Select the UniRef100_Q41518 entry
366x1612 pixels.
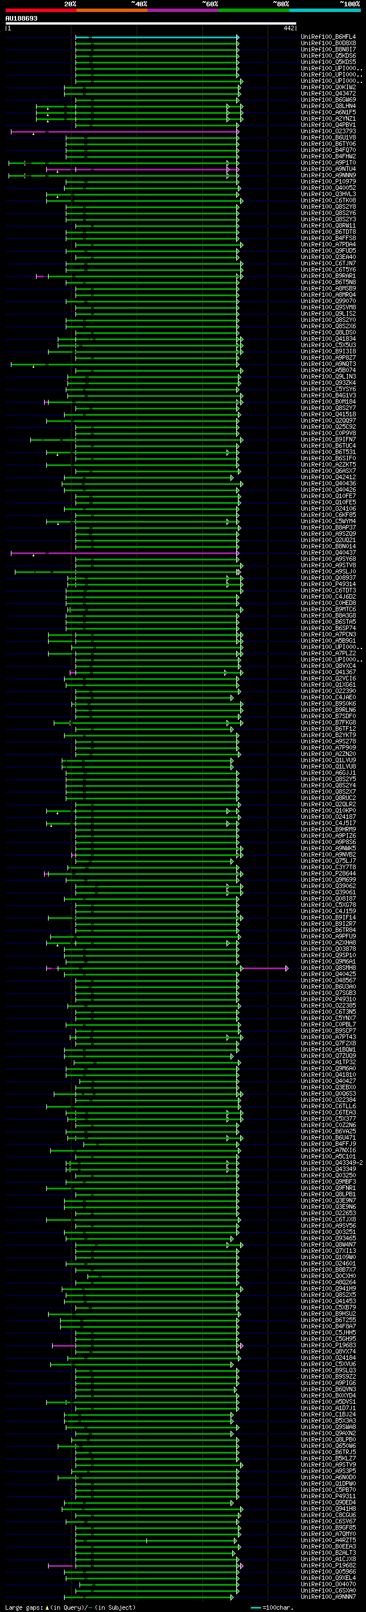pyautogui.click(x=328, y=414)
